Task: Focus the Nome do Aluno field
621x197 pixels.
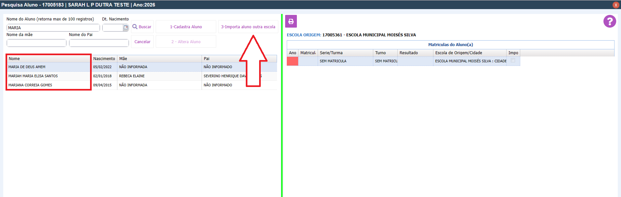Action: click(53, 28)
